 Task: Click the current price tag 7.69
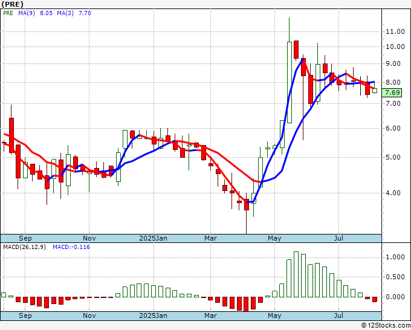[392, 92]
